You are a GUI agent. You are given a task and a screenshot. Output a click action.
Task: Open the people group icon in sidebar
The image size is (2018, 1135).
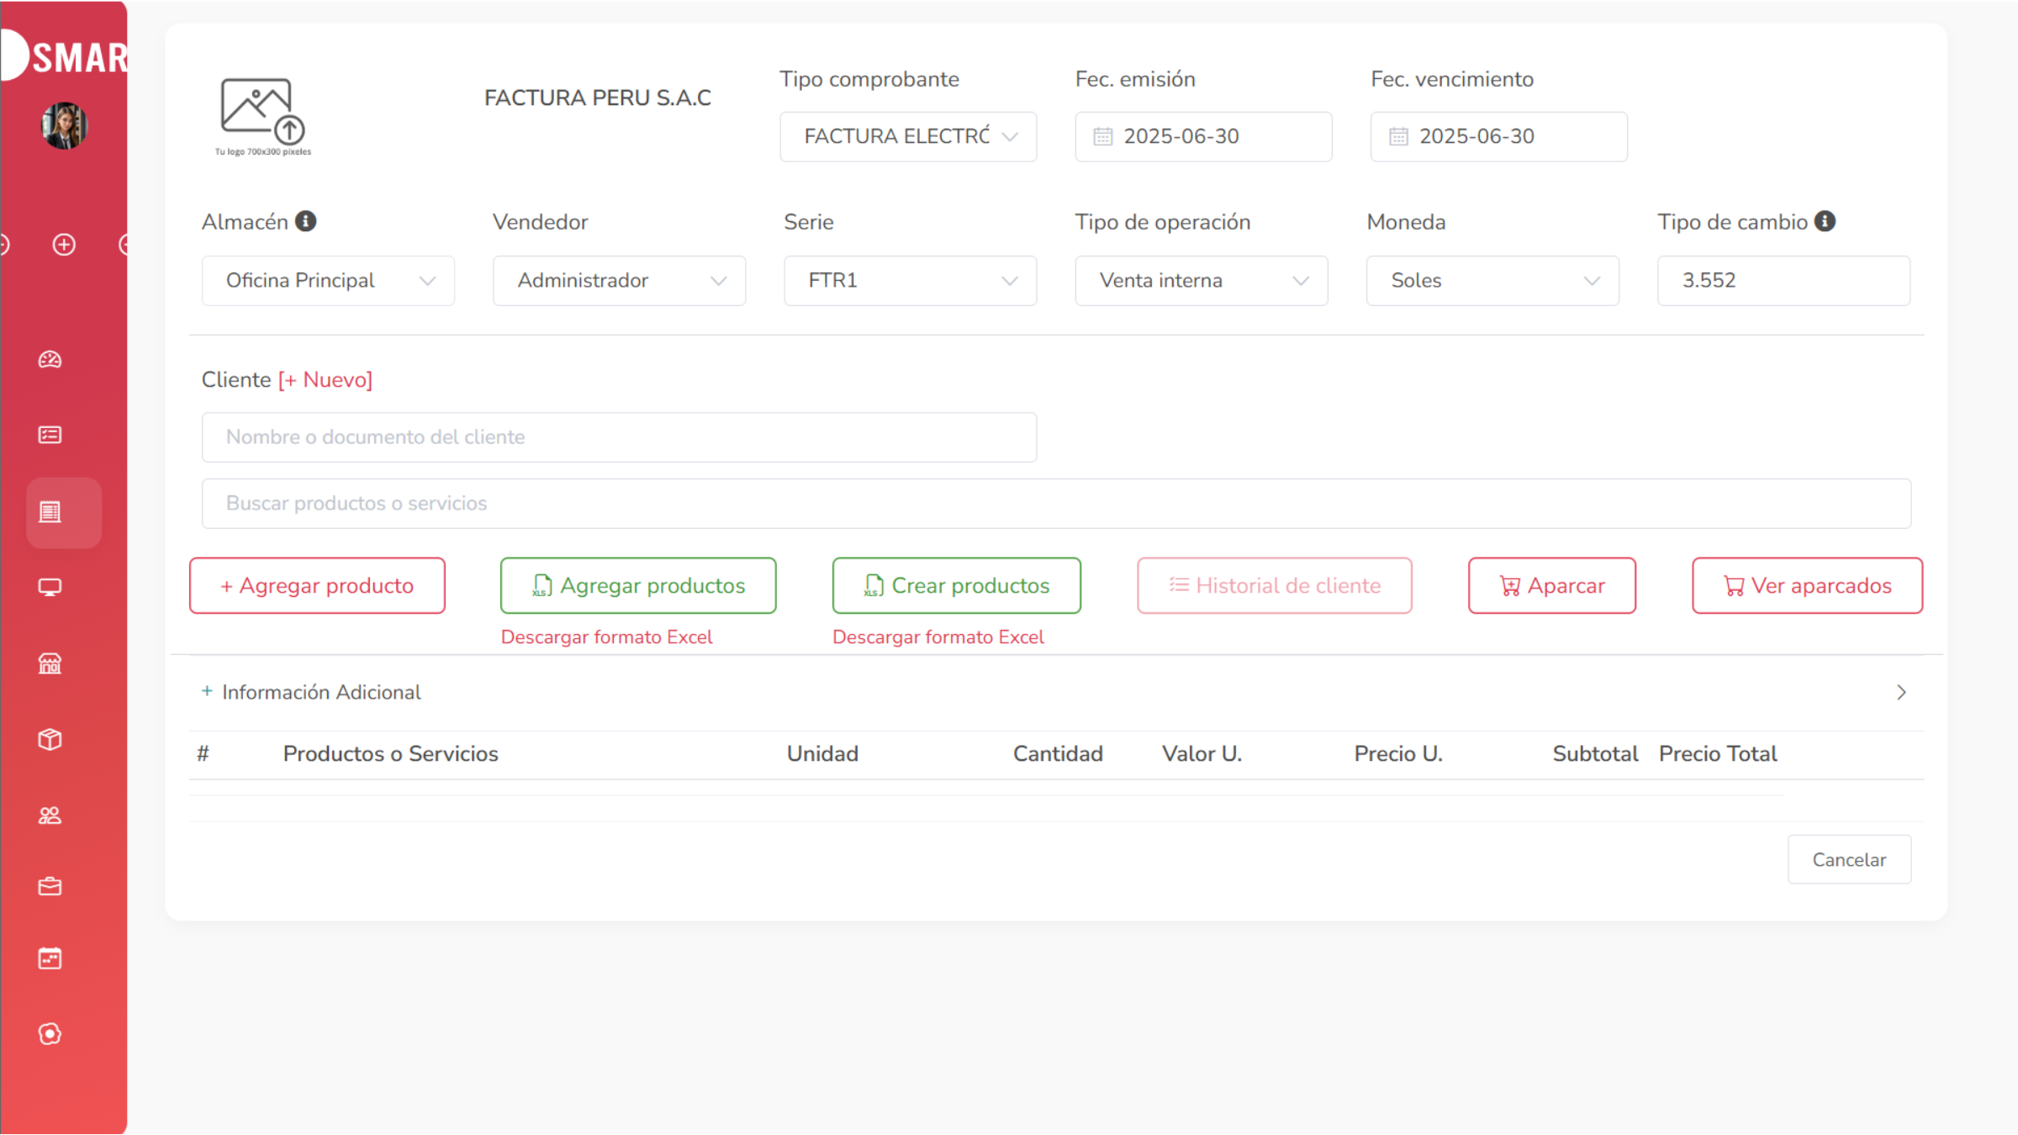click(50, 815)
